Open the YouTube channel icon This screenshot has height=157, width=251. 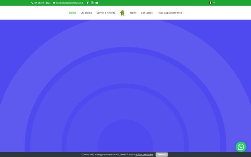[97, 3]
